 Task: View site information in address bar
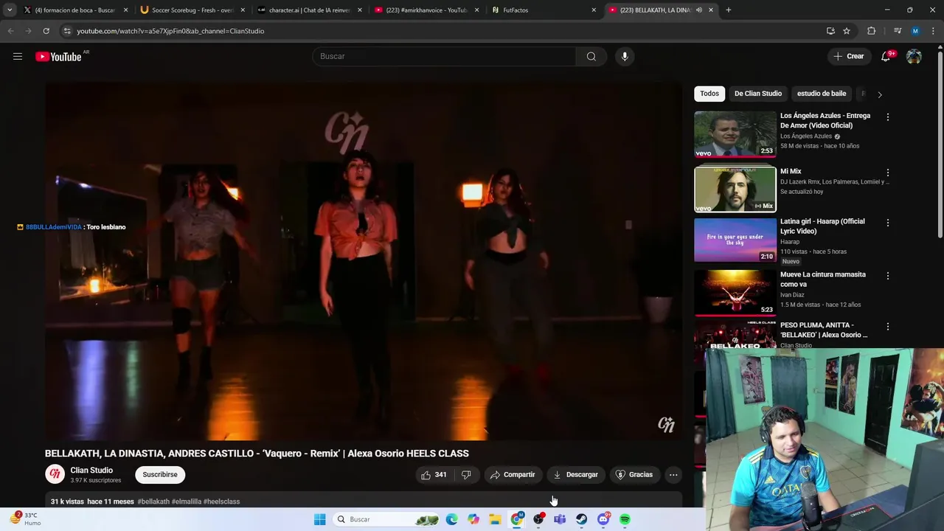point(67,31)
